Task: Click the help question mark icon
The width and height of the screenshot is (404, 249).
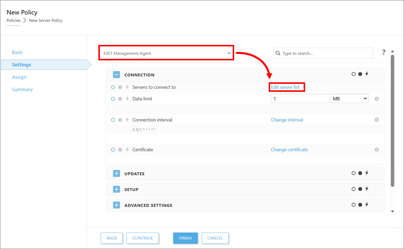Action: (x=384, y=52)
